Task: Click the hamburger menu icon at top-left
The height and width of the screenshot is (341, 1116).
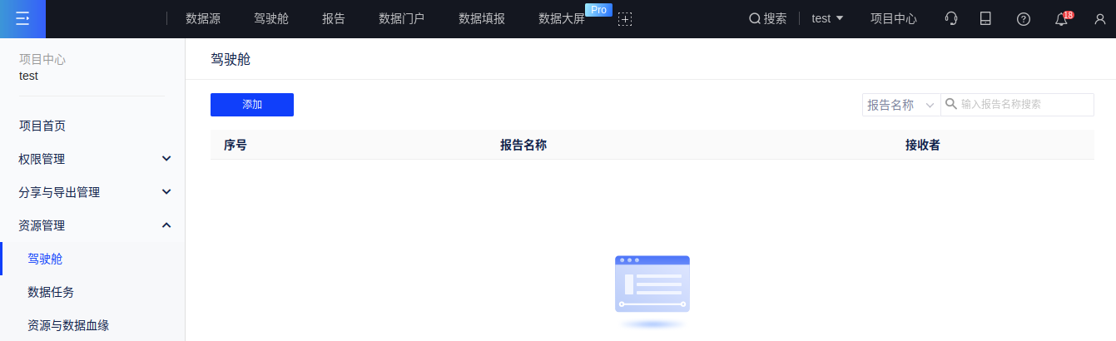Action: pyautogui.click(x=22, y=18)
